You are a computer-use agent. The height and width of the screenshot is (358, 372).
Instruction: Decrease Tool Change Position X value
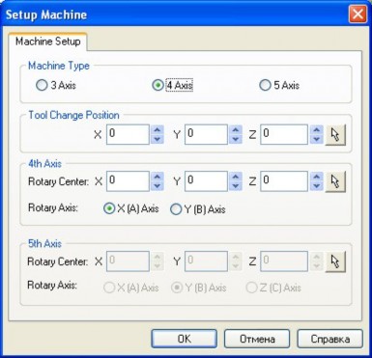tap(157, 139)
